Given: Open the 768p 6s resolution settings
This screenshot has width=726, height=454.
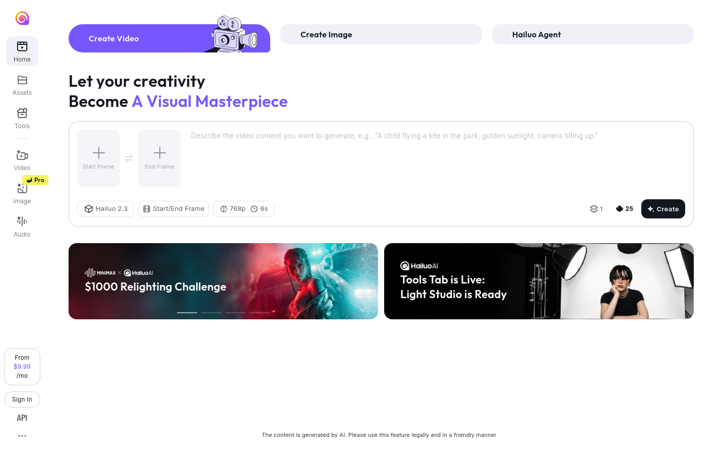Looking at the screenshot, I should [244, 209].
